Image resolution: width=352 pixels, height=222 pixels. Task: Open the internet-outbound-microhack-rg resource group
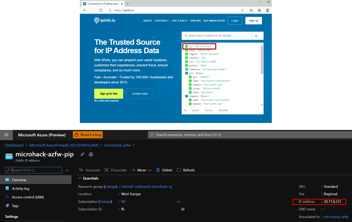coord(147,186)
